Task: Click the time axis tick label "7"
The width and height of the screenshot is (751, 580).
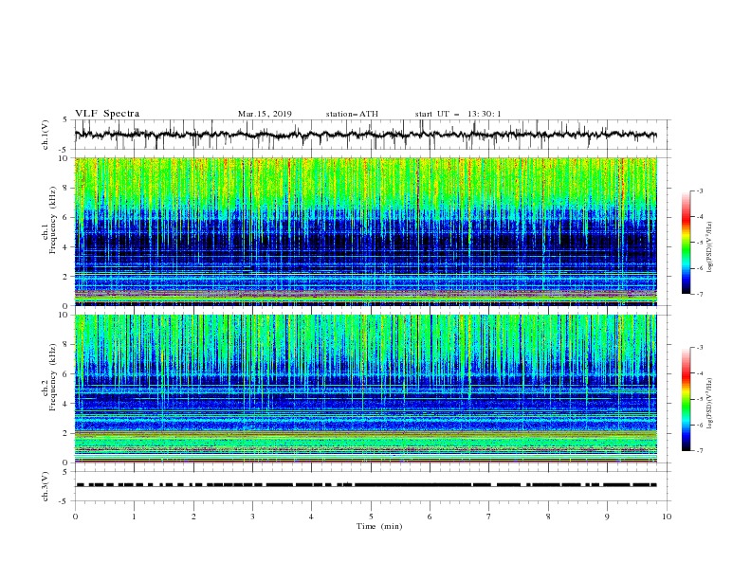Action: point(489,517)
